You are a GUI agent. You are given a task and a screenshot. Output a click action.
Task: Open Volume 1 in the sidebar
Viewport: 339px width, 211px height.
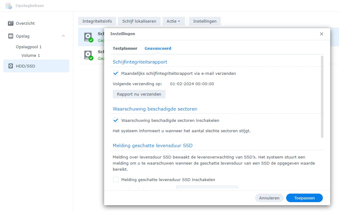pyautogui.click(x=31, y=55)
